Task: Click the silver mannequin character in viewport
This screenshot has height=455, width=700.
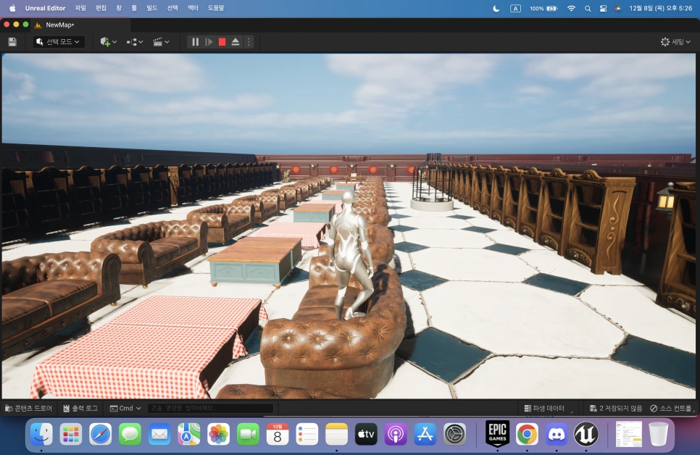Action: 351,256
